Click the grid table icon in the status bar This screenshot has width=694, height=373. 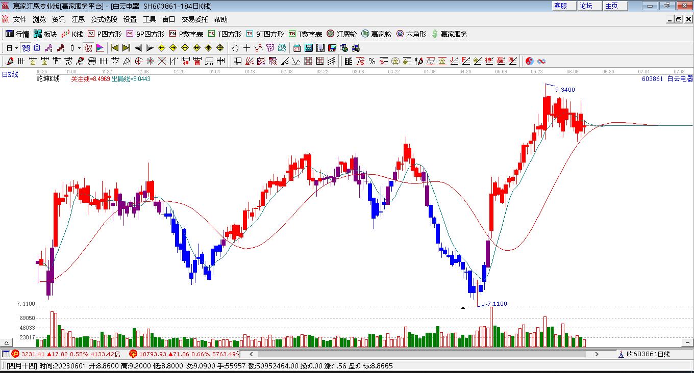pyautogui.click(x=6, y=354)
